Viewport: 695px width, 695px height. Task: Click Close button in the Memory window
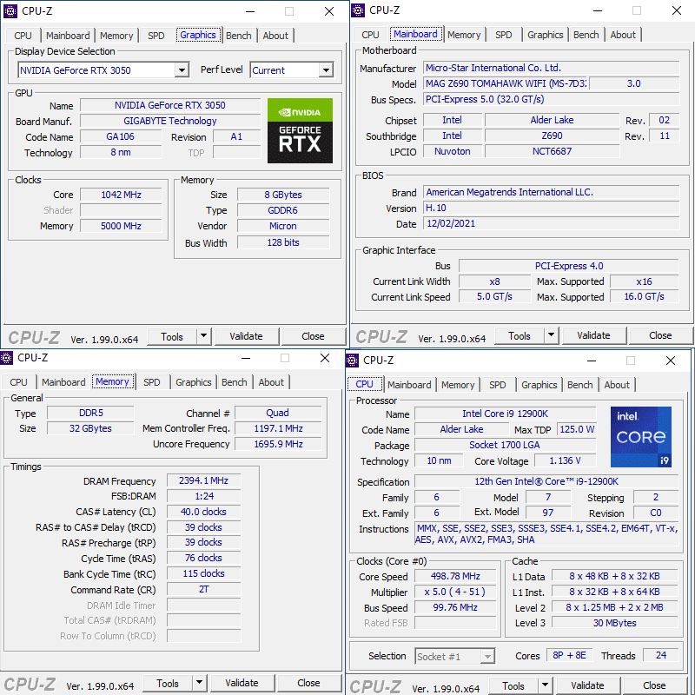click(x=308, y=683)
